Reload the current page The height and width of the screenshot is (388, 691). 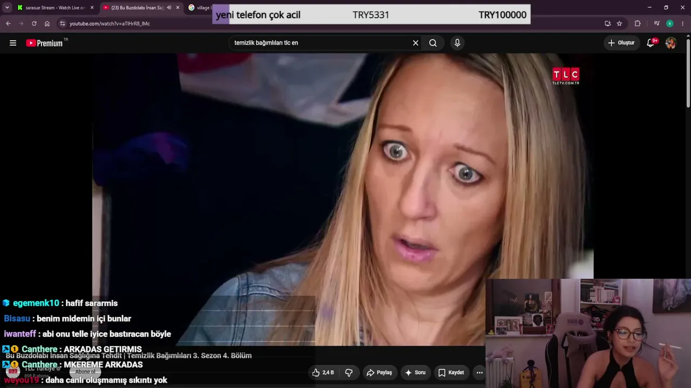34,24
